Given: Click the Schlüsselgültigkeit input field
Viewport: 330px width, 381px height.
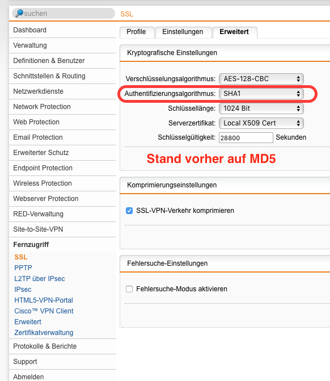Looking at the screenshot, I should [x=246, y=138].
